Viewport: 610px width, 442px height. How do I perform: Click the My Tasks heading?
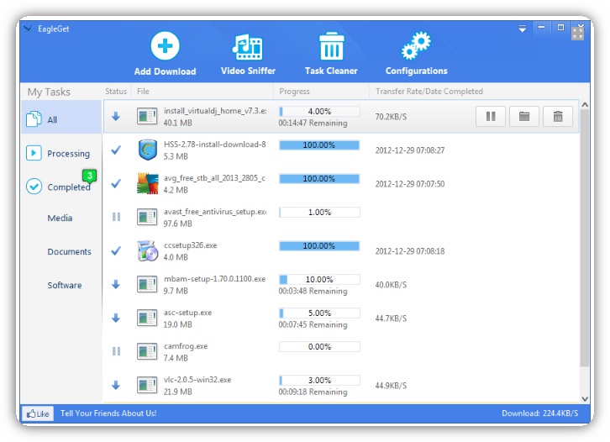click(x=49, y=92)
